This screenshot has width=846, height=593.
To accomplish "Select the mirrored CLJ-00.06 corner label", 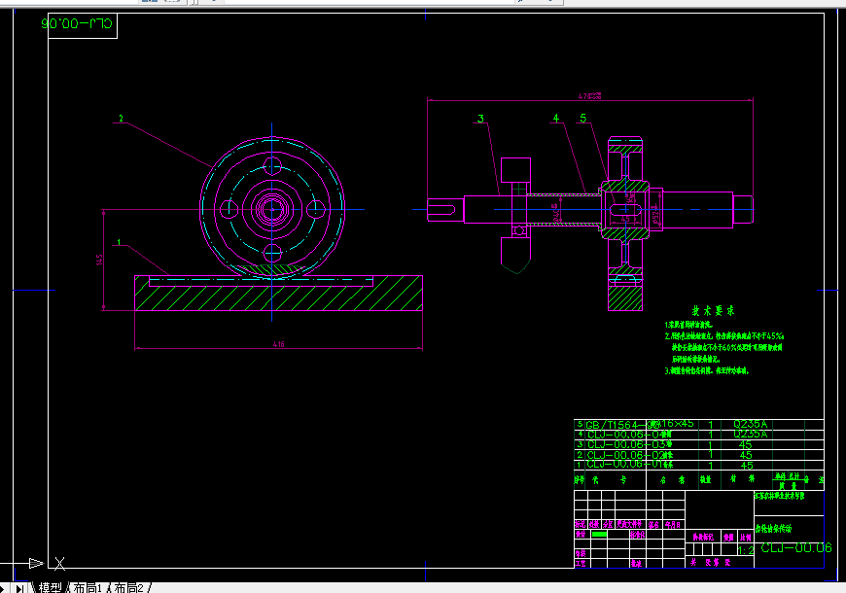I will [x=77, y=23].
